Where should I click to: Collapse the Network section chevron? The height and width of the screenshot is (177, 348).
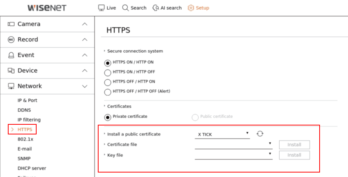[85, 86]
